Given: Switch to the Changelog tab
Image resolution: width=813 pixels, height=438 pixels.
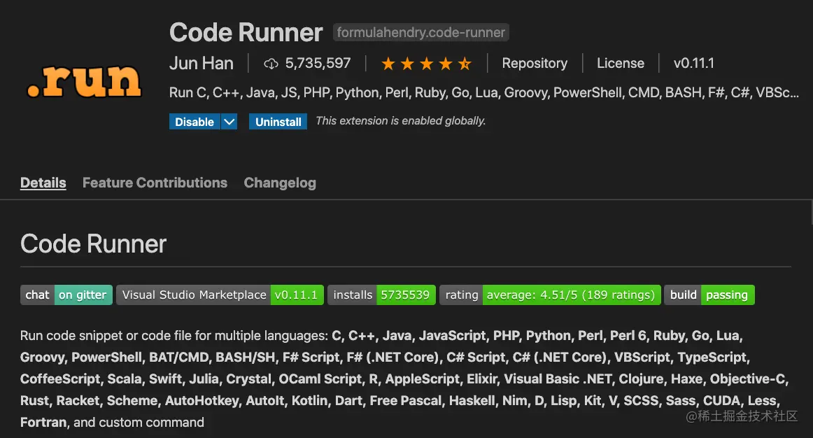Looking at the screenshot, I should tap(280, 183).
